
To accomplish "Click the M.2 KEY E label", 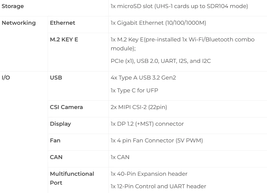I will pyautogui.click(x=64, y=40).
